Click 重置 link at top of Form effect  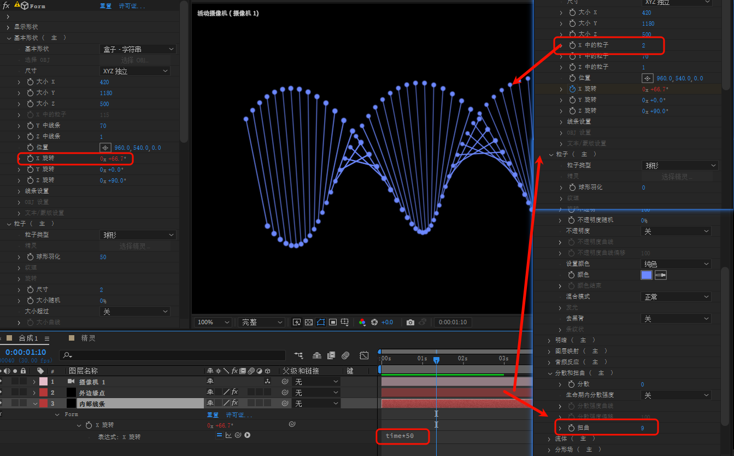click(105, 6)
